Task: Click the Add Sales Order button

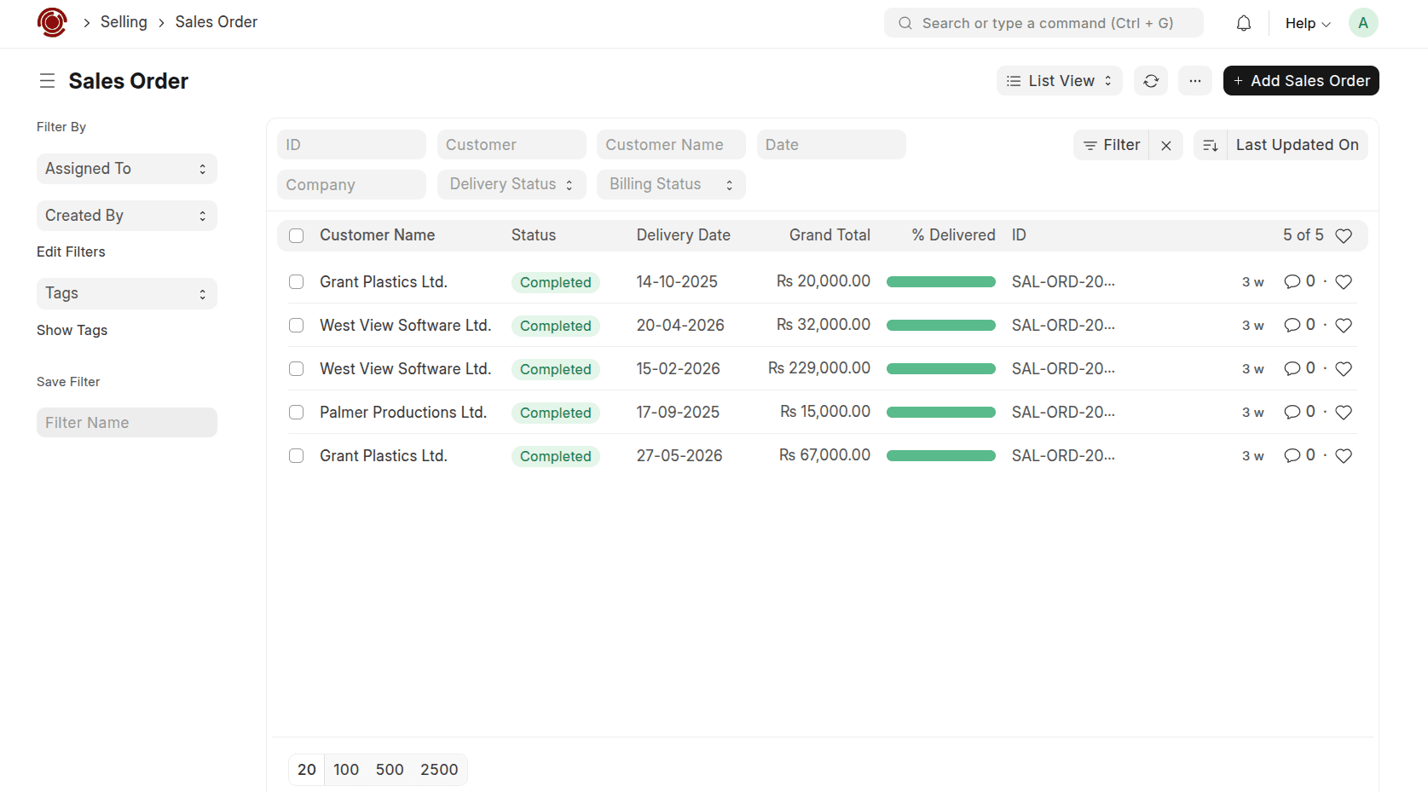Action: point(1300,80)
